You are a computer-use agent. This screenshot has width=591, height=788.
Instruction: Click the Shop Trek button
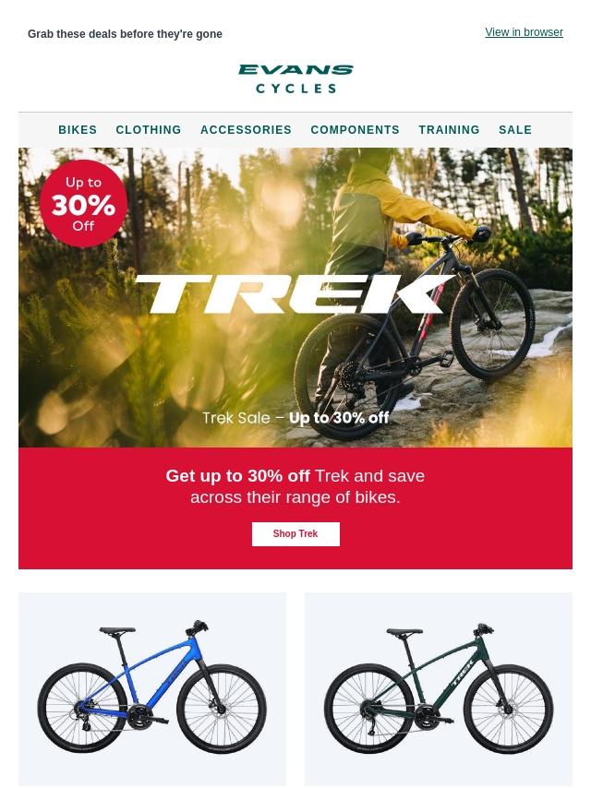[295, 533]
